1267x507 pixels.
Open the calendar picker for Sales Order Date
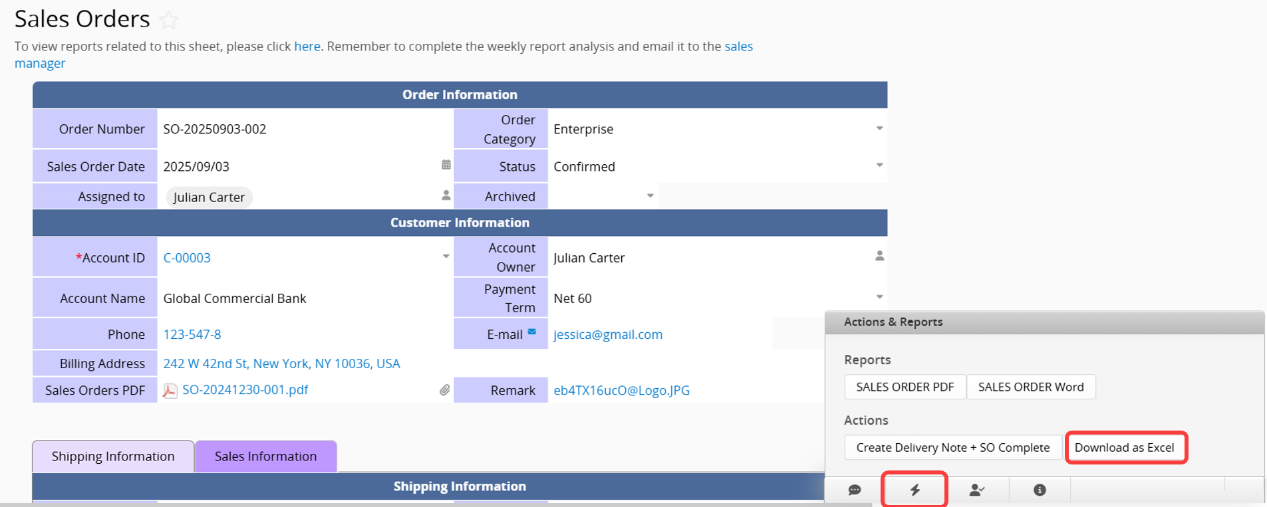(x=446, y=165)
